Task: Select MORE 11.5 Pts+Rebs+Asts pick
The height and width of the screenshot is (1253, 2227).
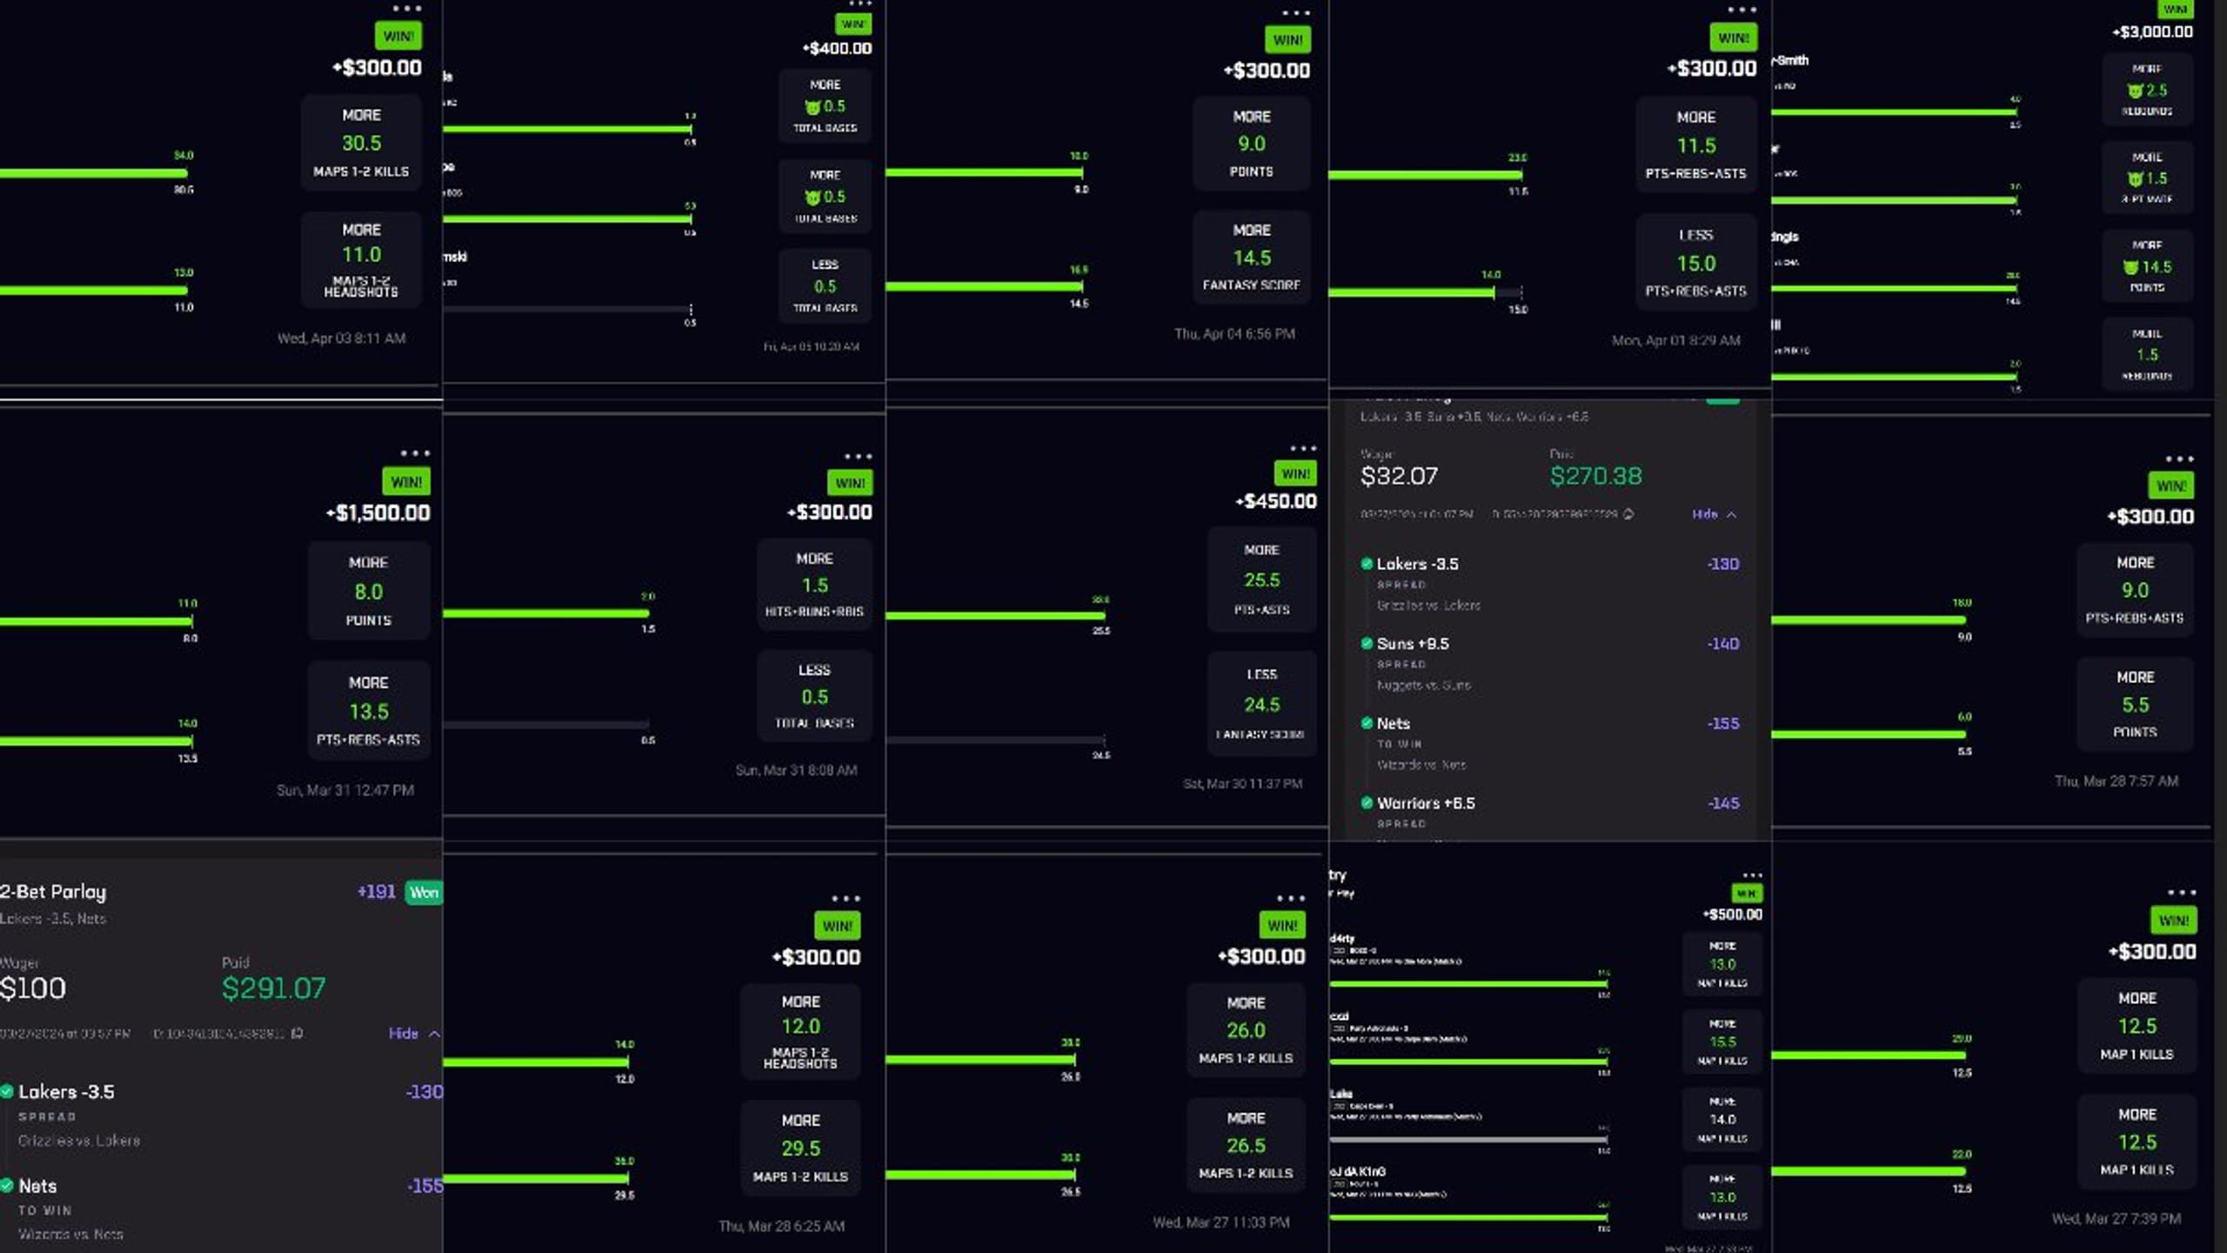Action: (1696, 144)
